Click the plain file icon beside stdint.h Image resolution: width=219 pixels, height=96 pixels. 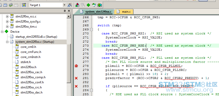tap(17, 62)
